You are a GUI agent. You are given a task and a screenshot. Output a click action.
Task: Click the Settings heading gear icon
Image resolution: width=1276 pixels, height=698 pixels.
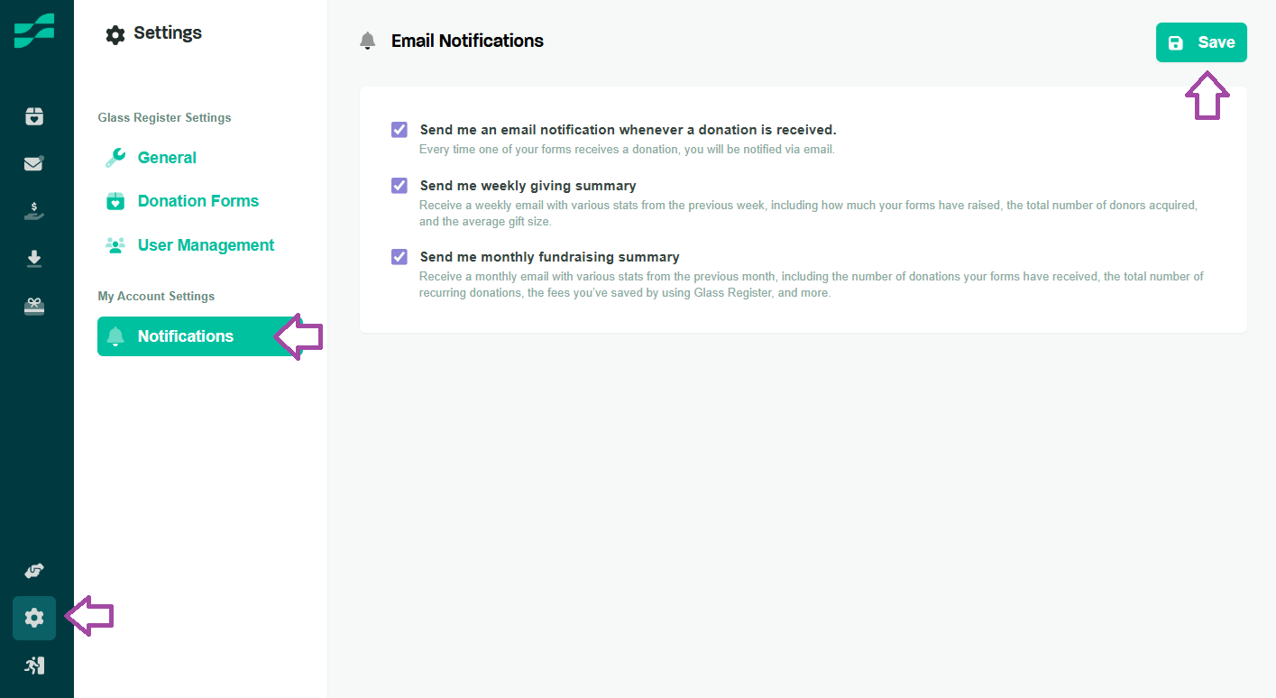[x=115, y=34]
